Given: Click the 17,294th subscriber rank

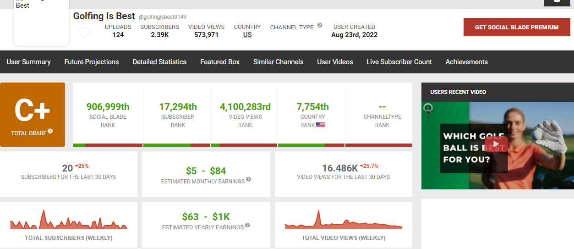Looking at the screenshot, I should coord(178,106).
